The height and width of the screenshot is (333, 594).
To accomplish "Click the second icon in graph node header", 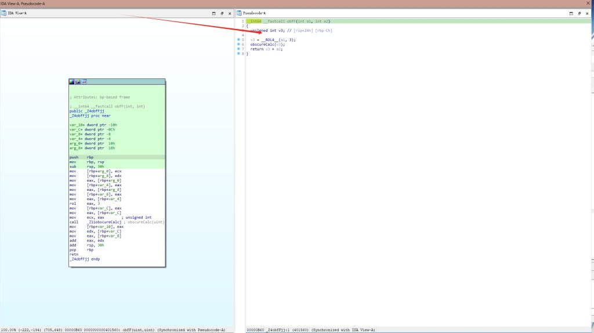I will click(78, 82).
